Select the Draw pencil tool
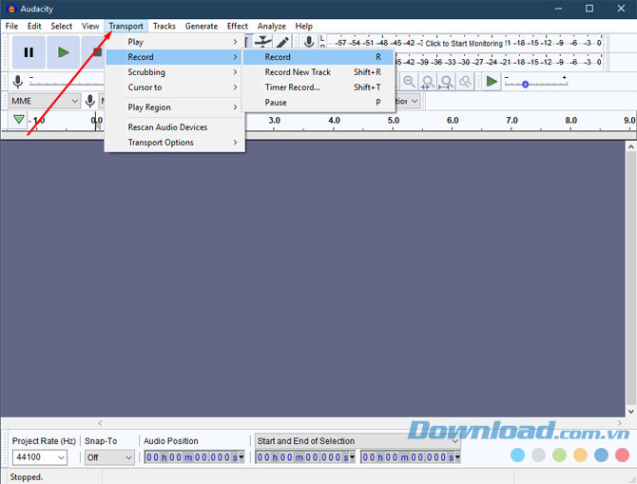637x484 pixels. [282, 42]
